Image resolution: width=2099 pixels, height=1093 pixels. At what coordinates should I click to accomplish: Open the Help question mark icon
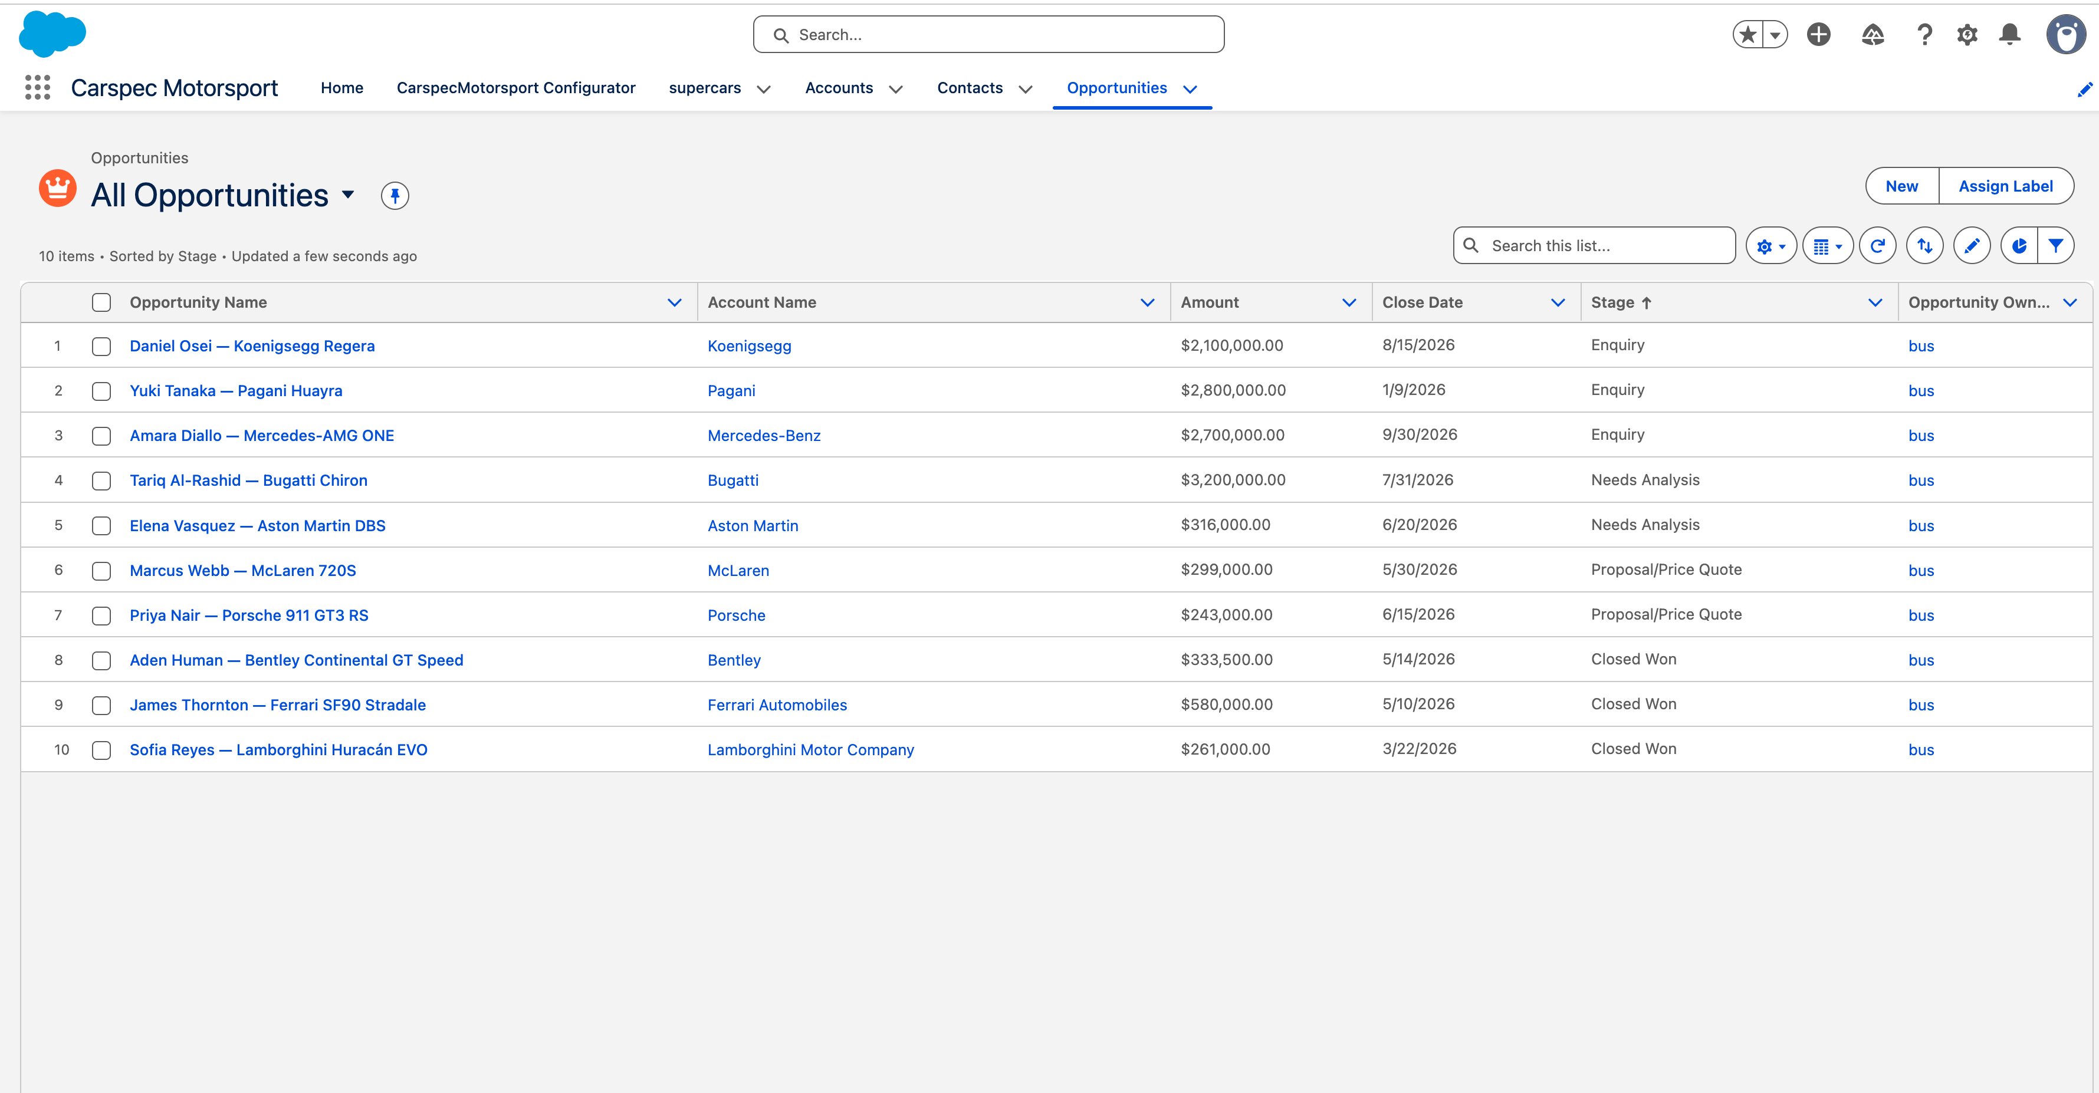click(x=1924, y=34)
